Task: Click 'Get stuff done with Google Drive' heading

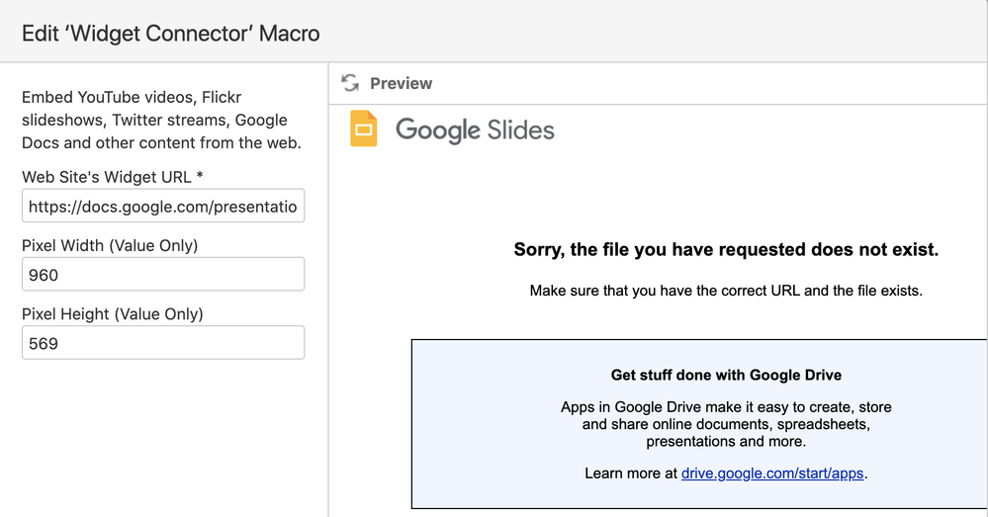Action: pos(726,376)
